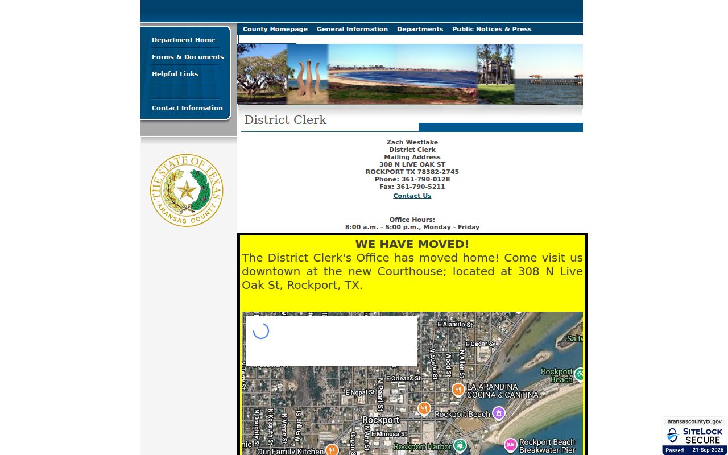The width and height of the screenshot is (728, 455).
Task: Open the Rockport Beach Breakwater Pier pink marker
Action: [510, 445]
